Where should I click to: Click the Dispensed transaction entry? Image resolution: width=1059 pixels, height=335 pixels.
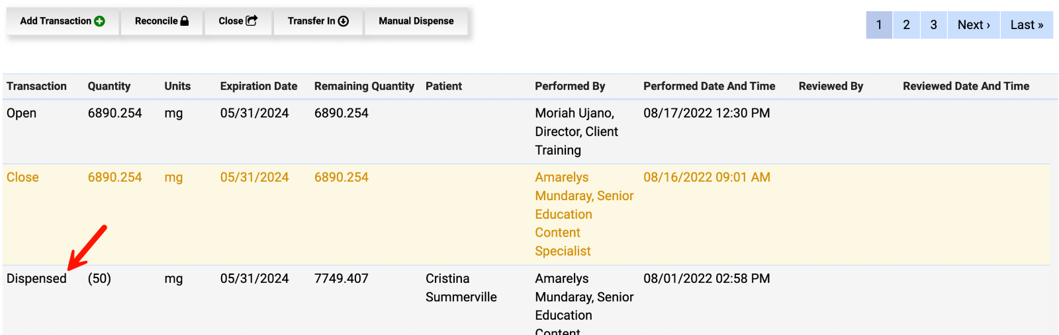click(x=36, y=278)
